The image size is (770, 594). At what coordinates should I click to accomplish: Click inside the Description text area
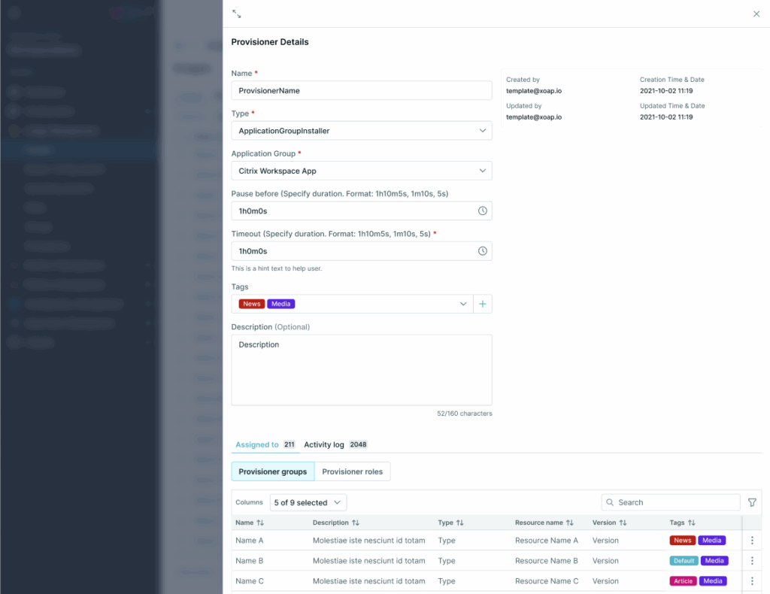(361, 368)
